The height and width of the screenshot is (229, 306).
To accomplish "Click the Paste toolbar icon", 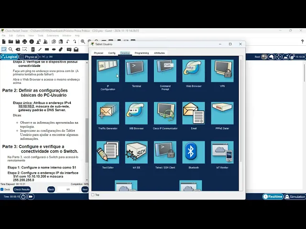I will click(61, 42).
